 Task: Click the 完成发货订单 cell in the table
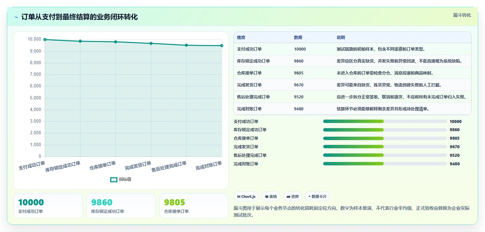[x=249, y=85]
